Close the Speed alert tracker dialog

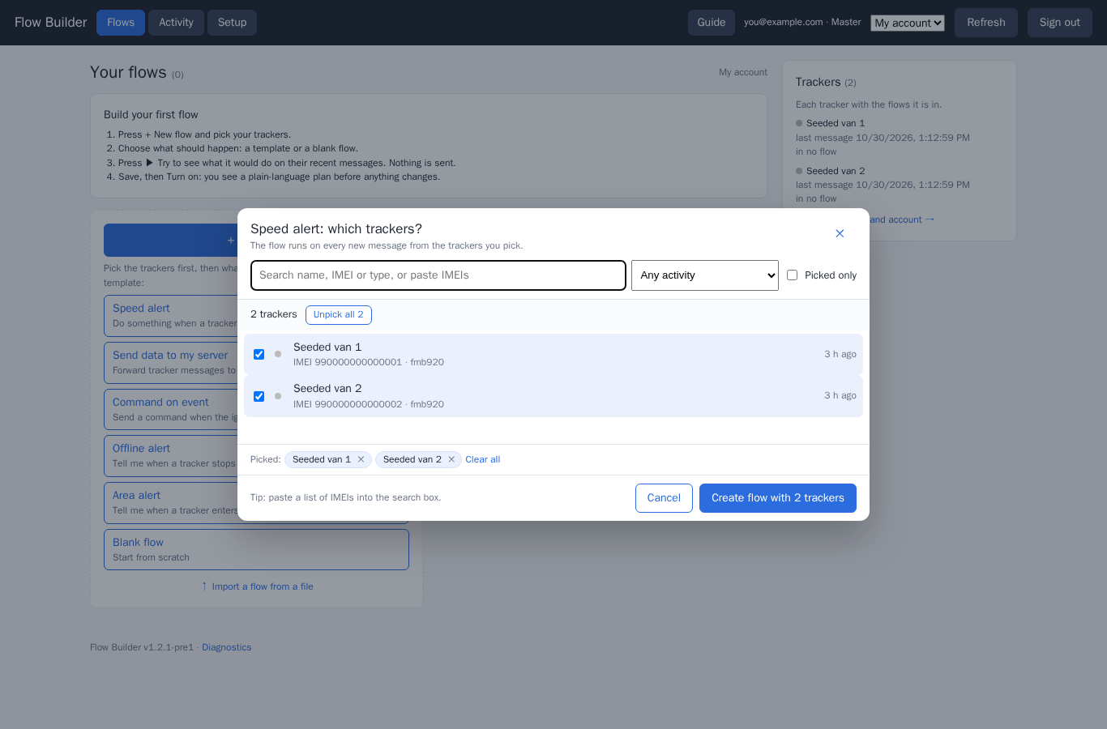[840, 233]
